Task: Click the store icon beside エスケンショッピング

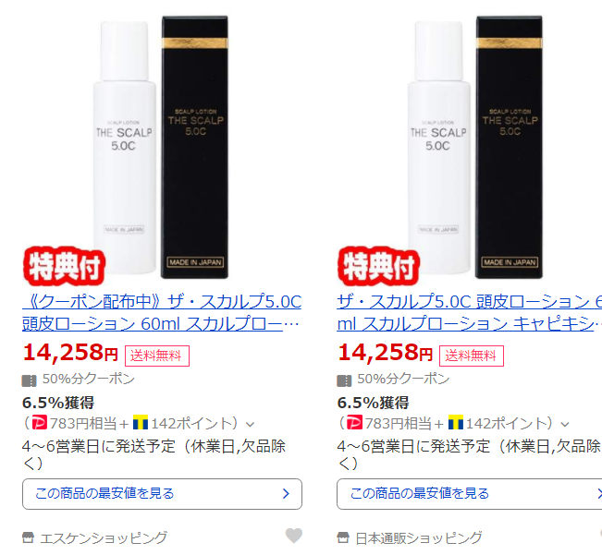Action: (x=28, y=537)
